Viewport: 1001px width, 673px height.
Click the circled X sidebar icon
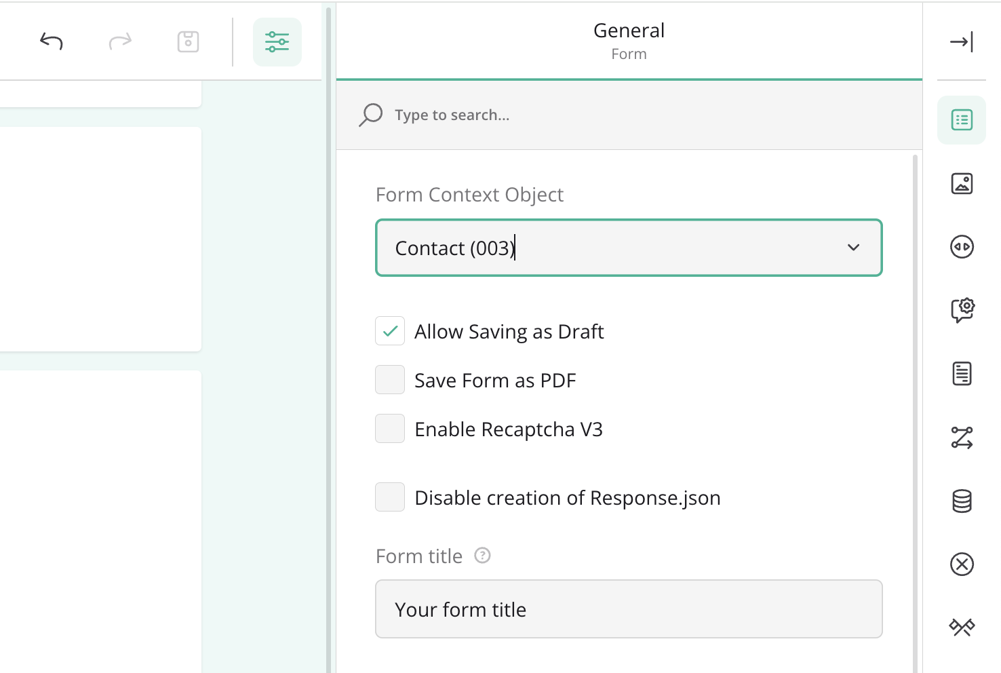tap(961, 564)
